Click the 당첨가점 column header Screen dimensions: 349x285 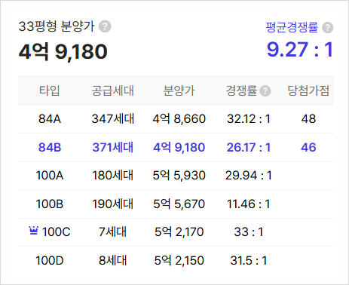308,90
